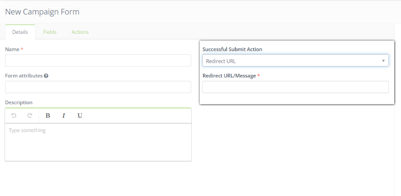The height and width of the screenshot is (196, 401).
Task: Click the Form attributes help question icon
Action: 46,76
